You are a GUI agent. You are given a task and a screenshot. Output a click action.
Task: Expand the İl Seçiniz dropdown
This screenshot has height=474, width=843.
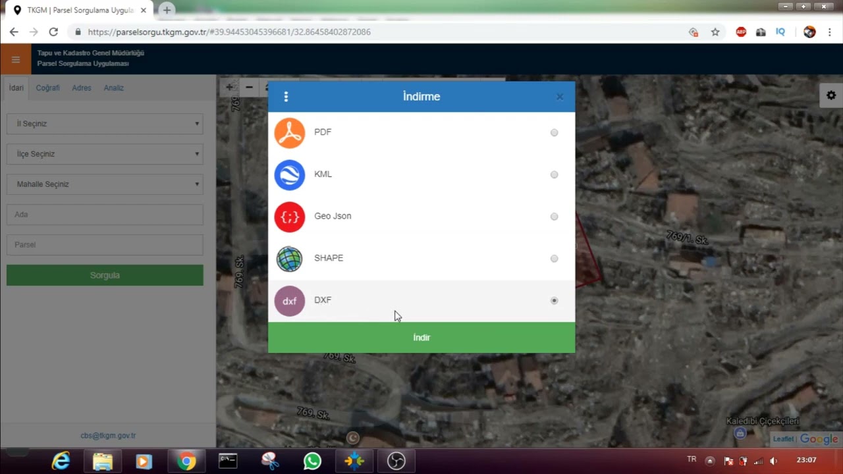coord(105,124)
